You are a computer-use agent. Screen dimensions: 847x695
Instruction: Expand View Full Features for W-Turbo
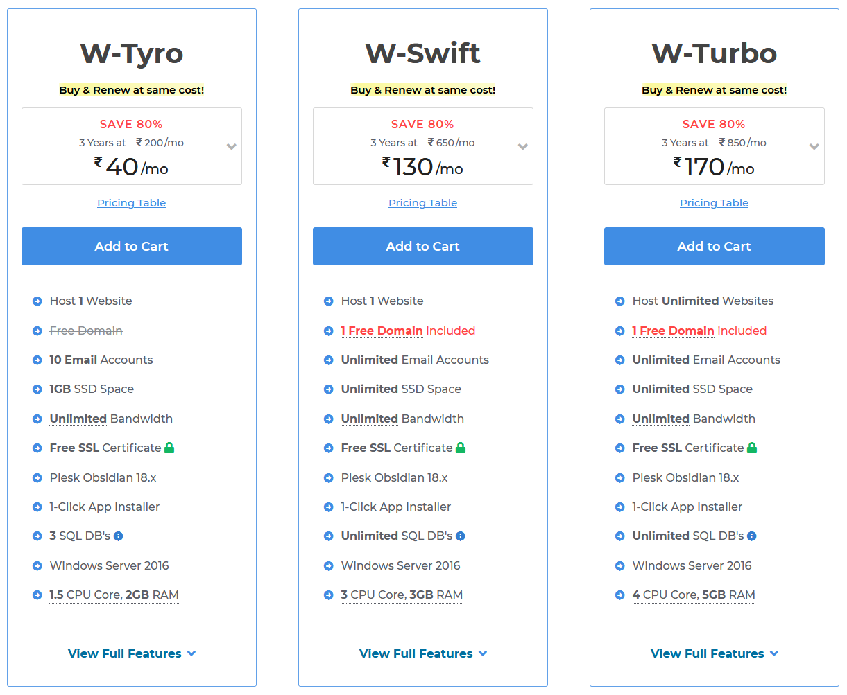715,653
